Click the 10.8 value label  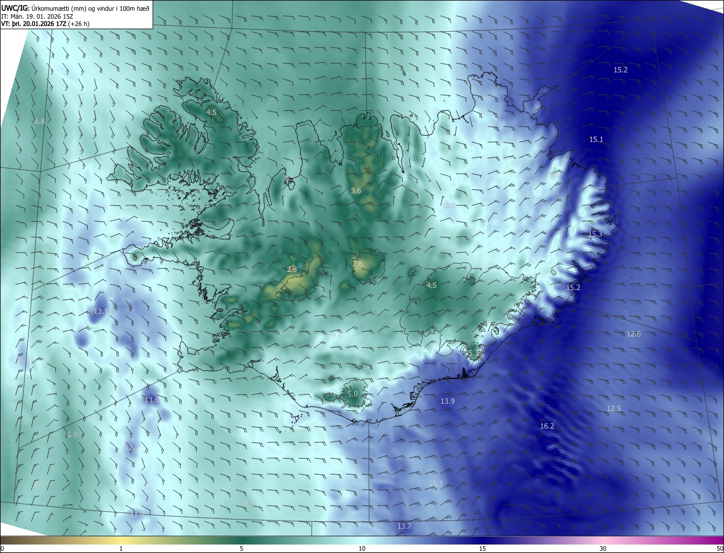click(x=449, y=205)
